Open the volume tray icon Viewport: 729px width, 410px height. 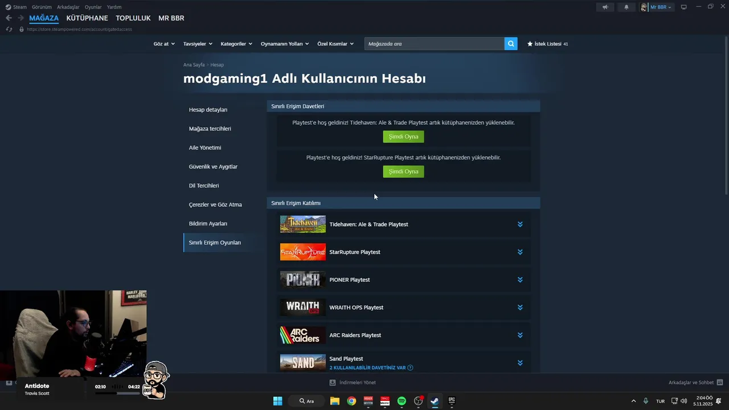pyautogui.click(x=684, y=401)
